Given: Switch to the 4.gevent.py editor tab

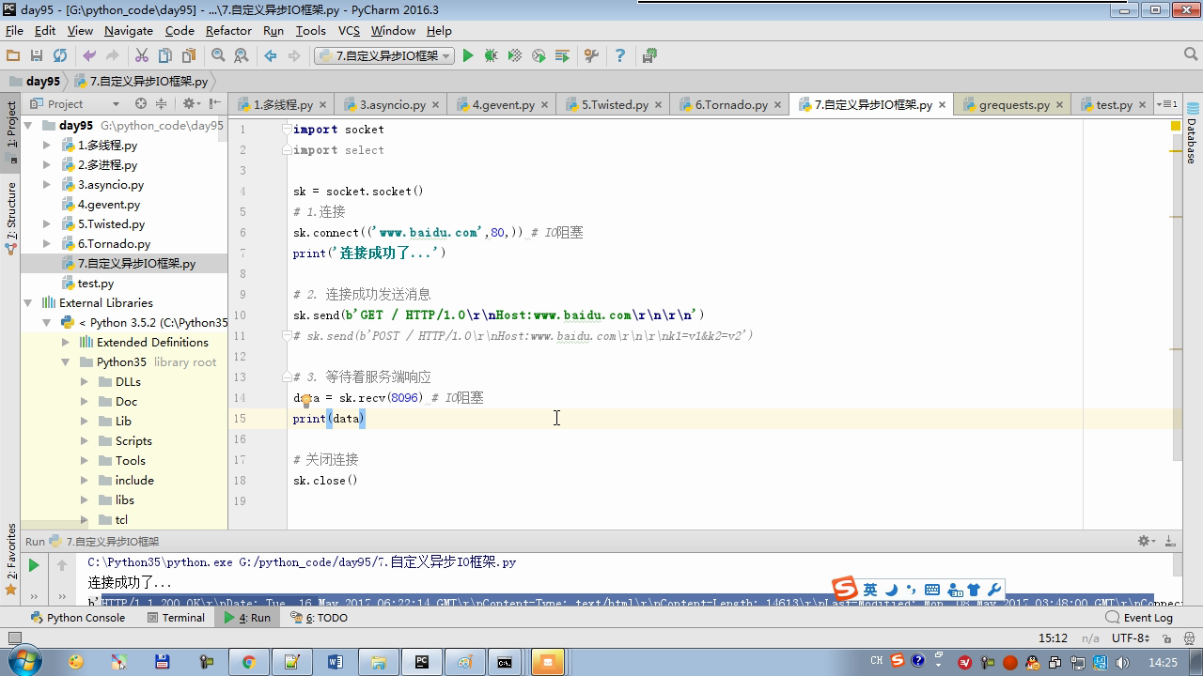Looking at the screenshot, I should pyautogui.click(x=502, y=105).
